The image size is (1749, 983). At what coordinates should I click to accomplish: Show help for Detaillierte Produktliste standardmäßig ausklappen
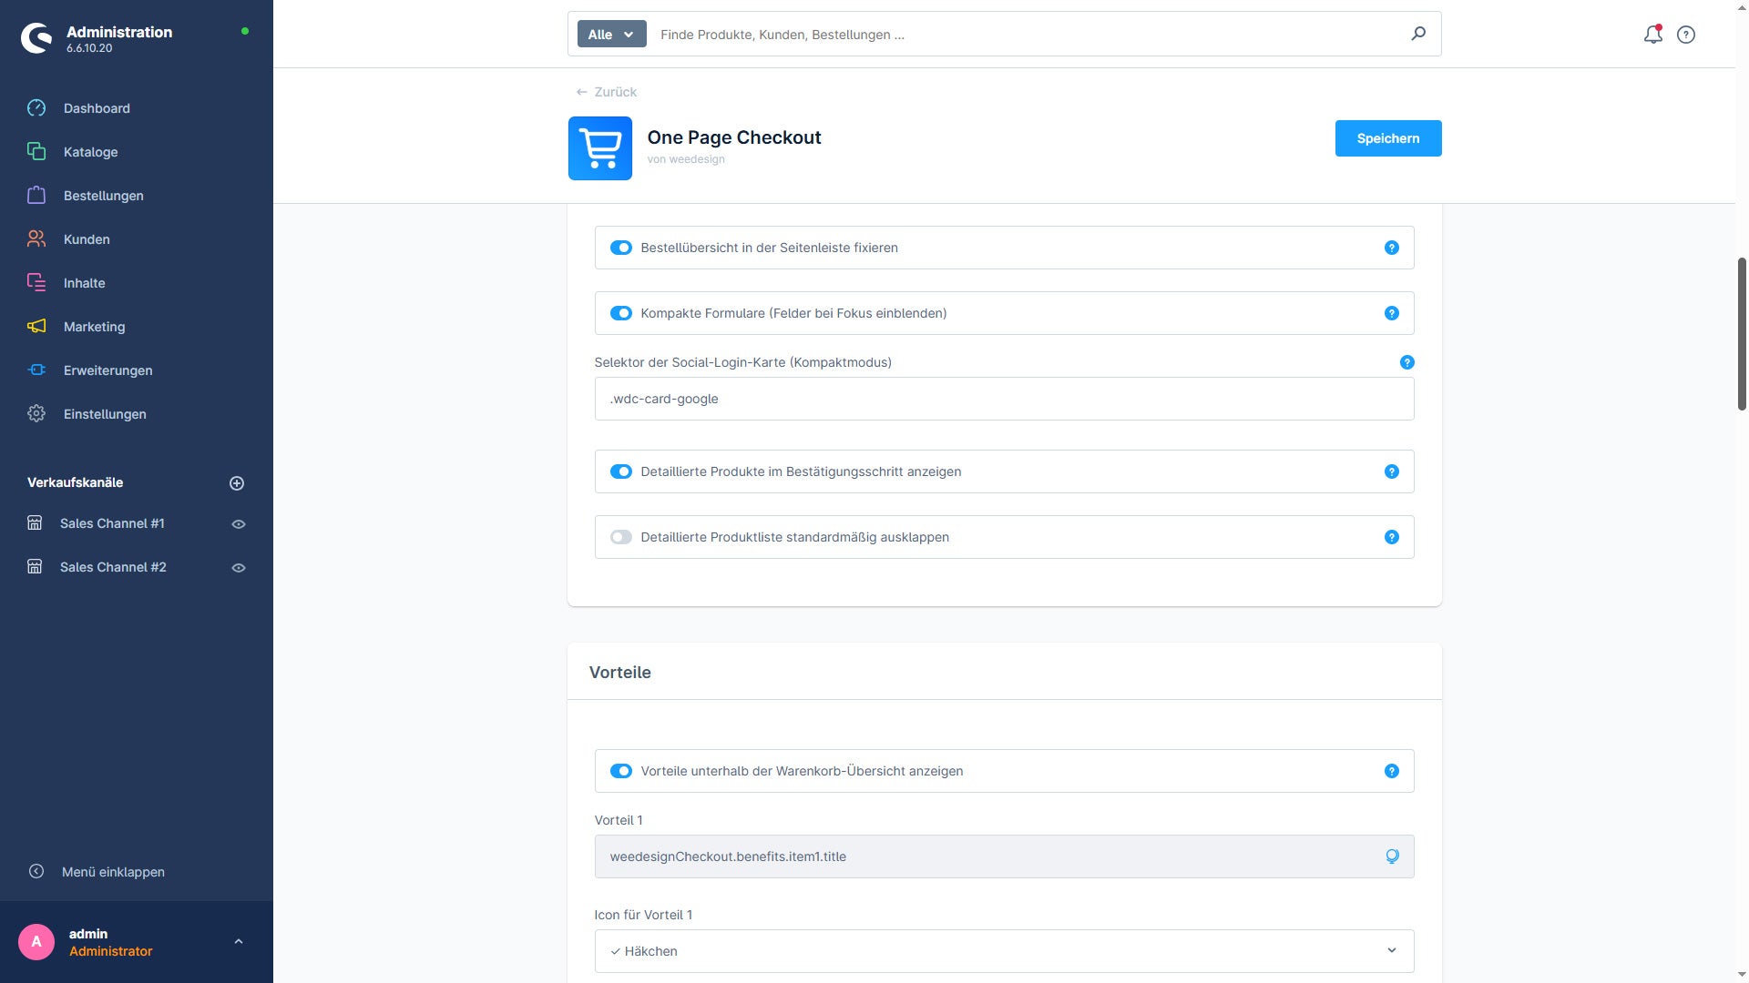click(x=1392, y=537)
